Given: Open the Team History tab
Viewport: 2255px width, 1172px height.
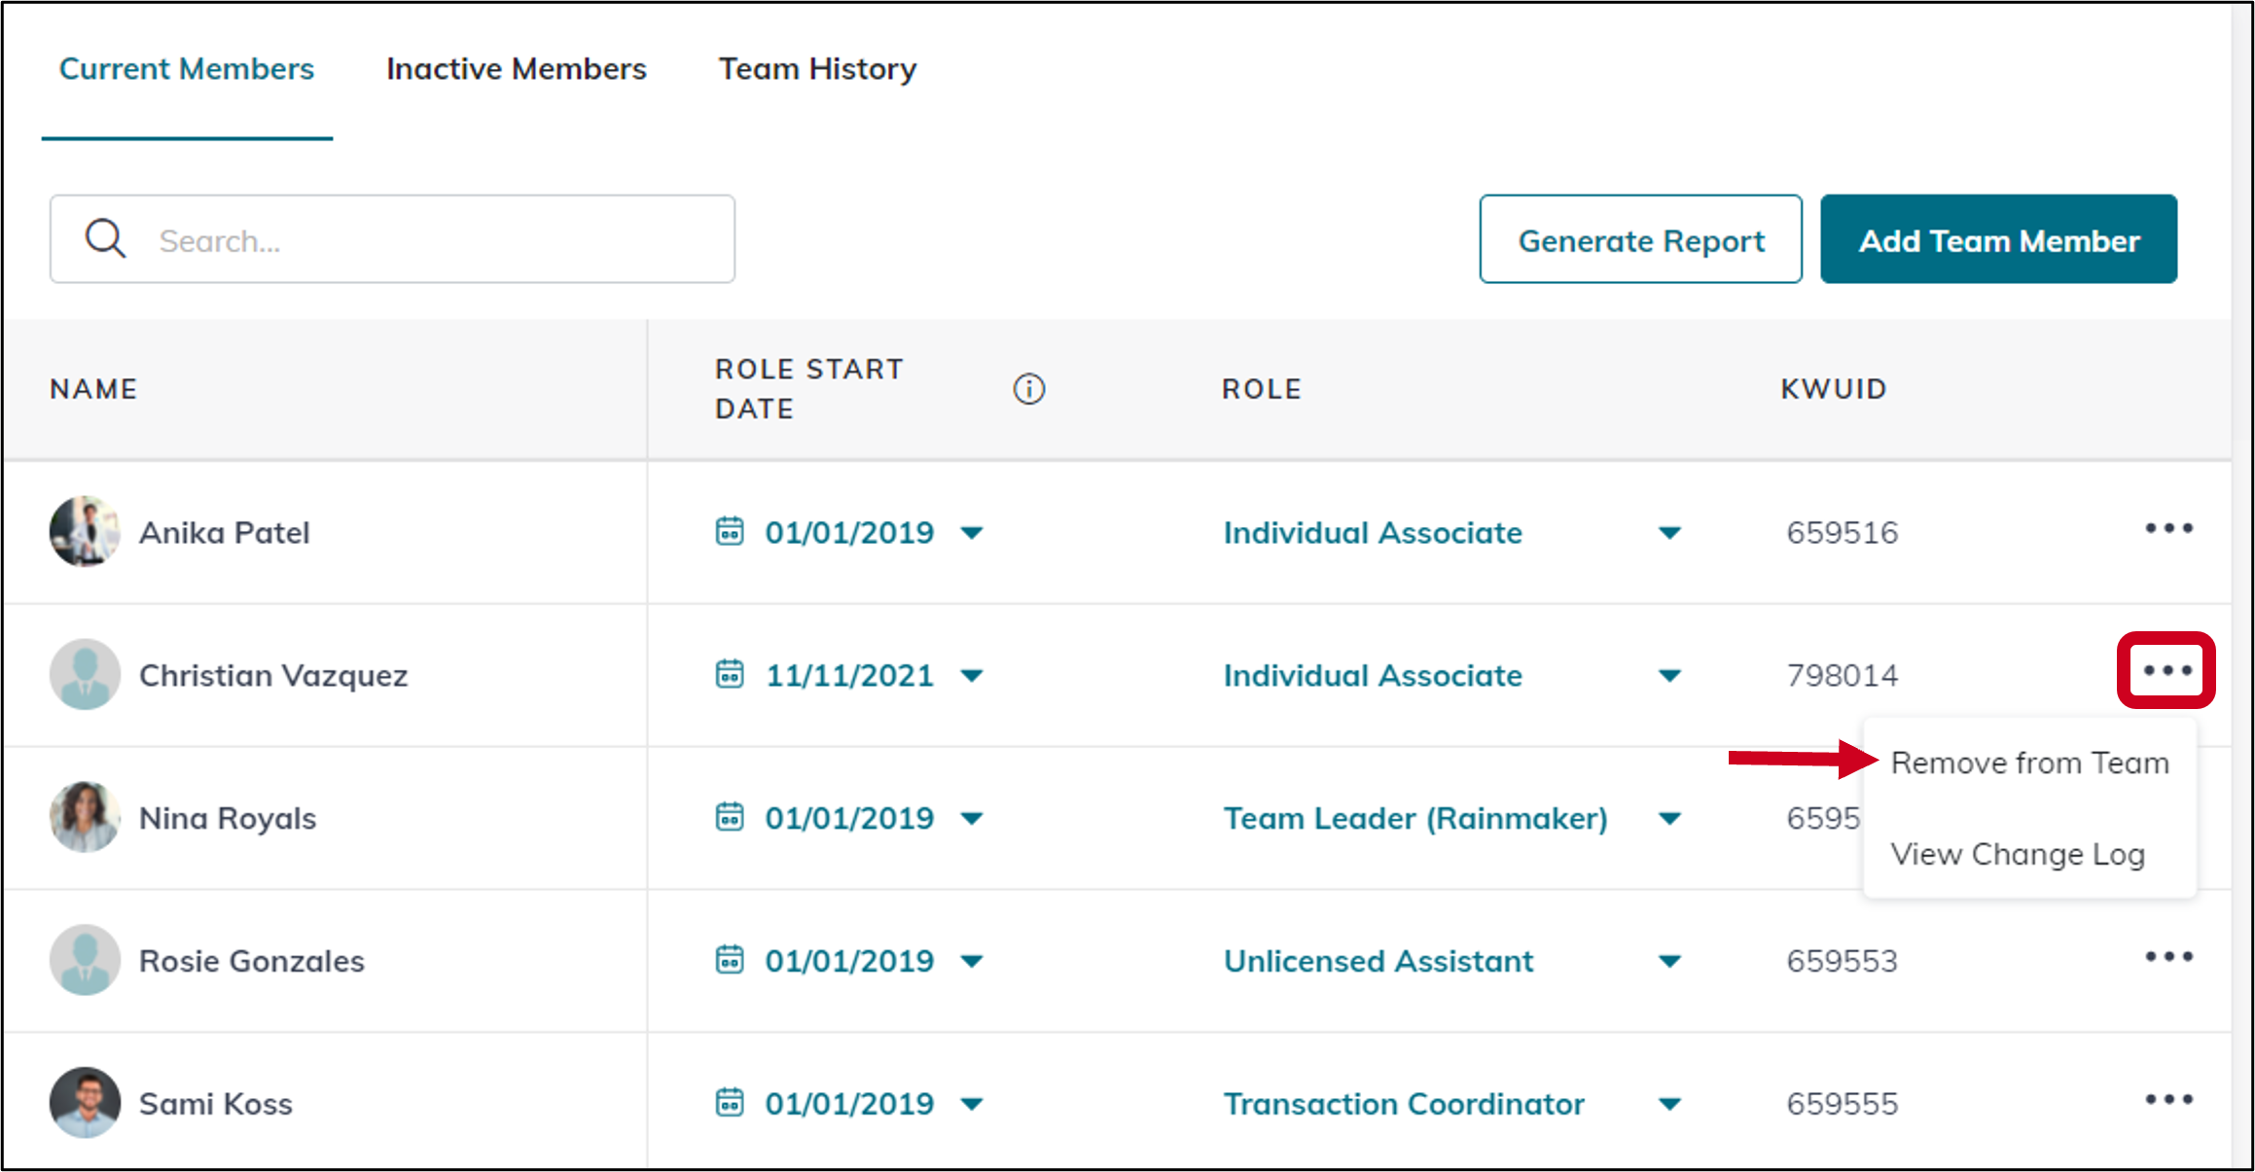Looking at the screenshot, I should click(x=816, y=68).
